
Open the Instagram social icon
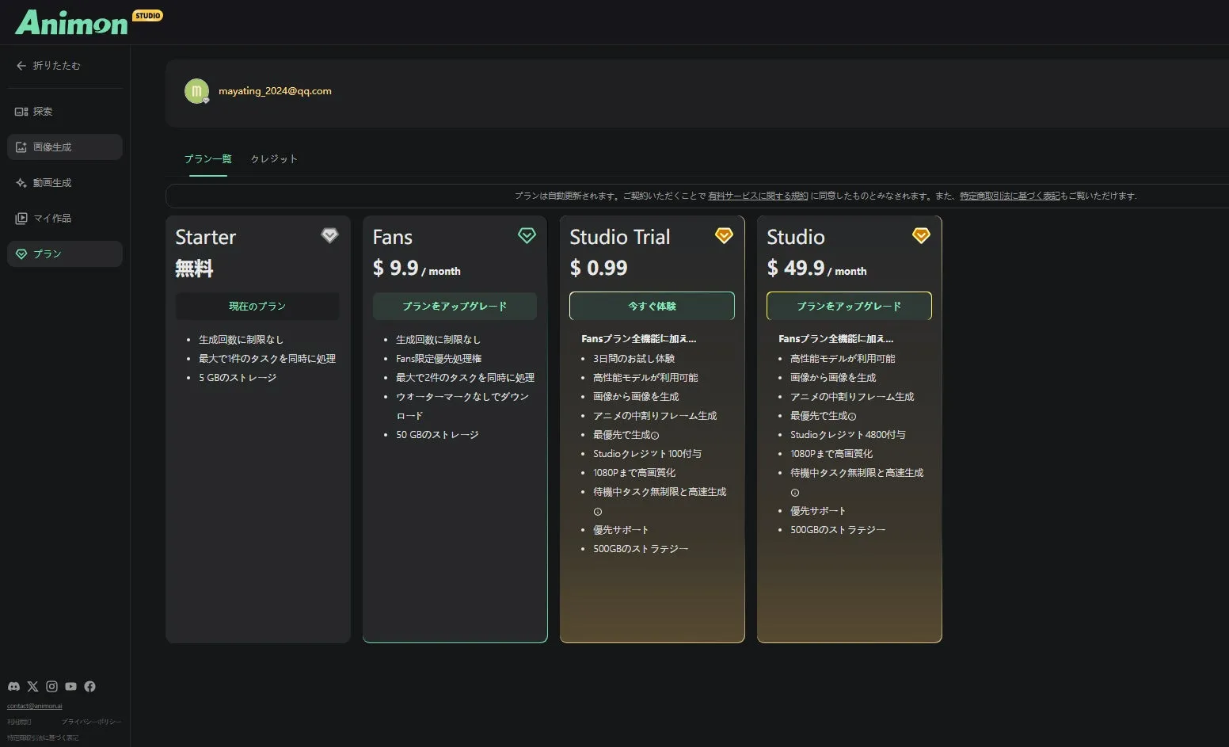[51, 687]
